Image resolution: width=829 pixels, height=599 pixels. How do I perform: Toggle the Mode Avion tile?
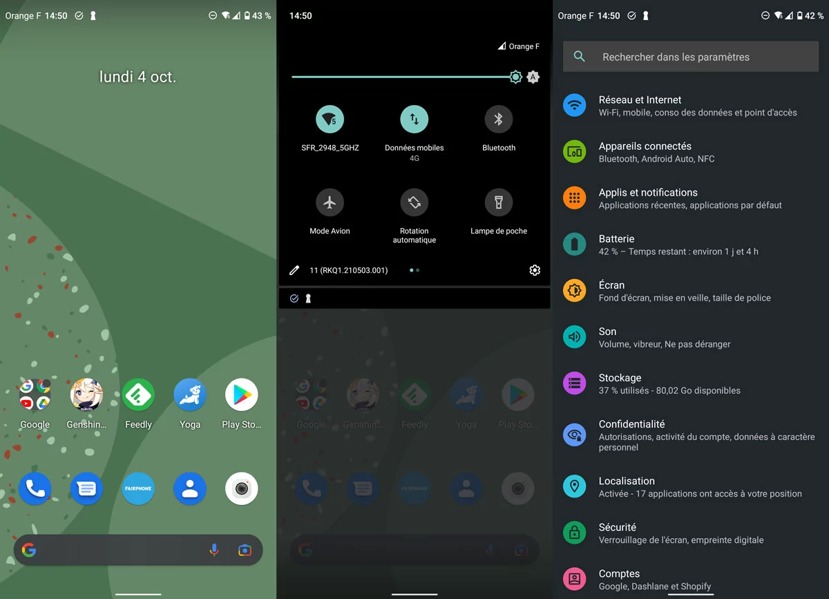[330, 202]
